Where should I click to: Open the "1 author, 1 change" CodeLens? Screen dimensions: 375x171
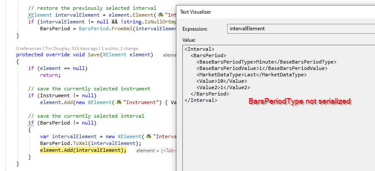(x=120, y=48)
